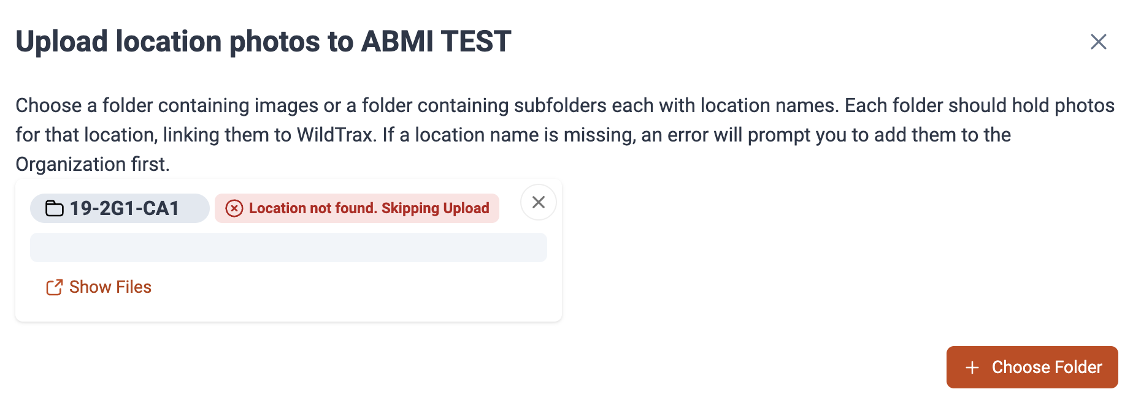Click the plus icon in Choose Folder
Viewport: 1141px width, 419px height.
tap(972, 368)
